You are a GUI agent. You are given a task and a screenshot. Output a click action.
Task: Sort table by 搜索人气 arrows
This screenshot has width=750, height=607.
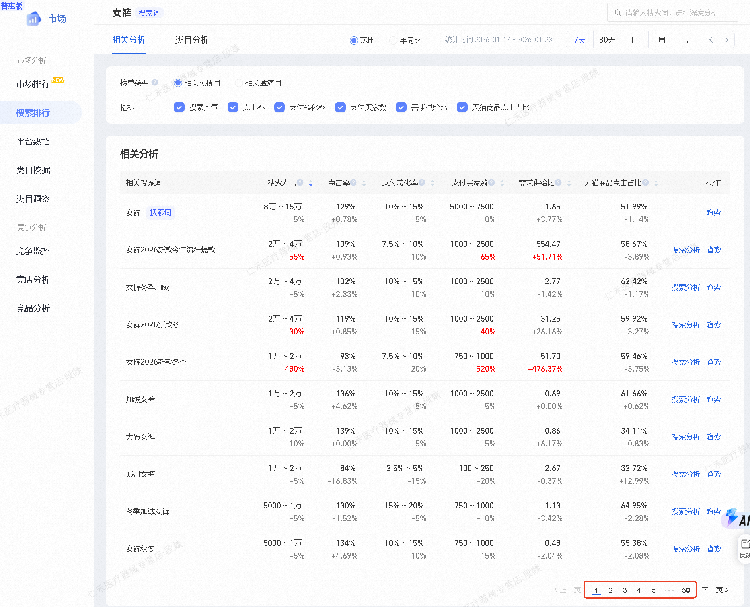[x=311, y=183]
